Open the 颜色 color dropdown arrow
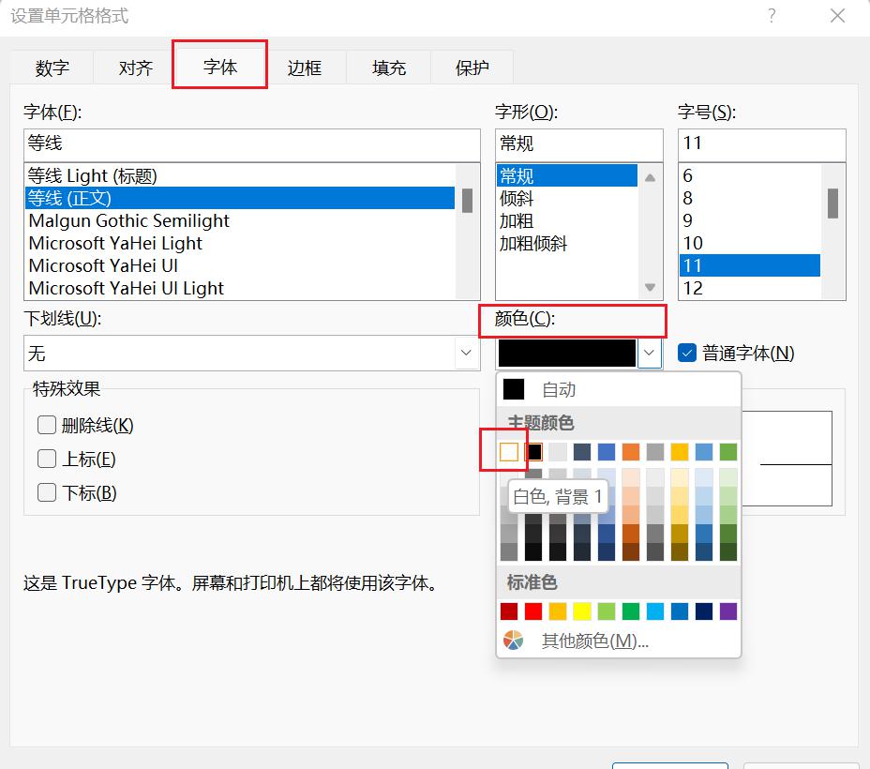870x769 pixels. (x=649, y=353)
